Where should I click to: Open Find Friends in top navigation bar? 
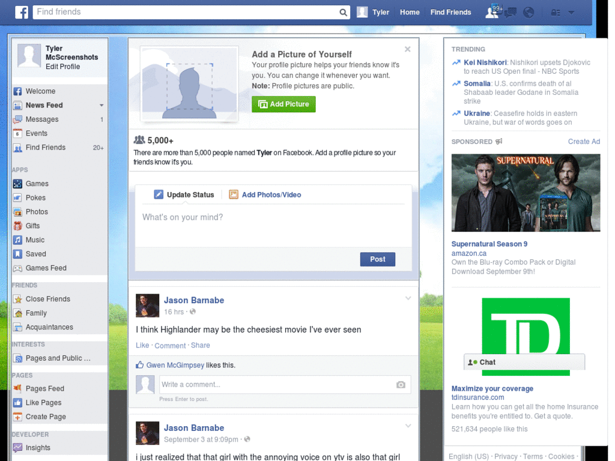point(450,12)
